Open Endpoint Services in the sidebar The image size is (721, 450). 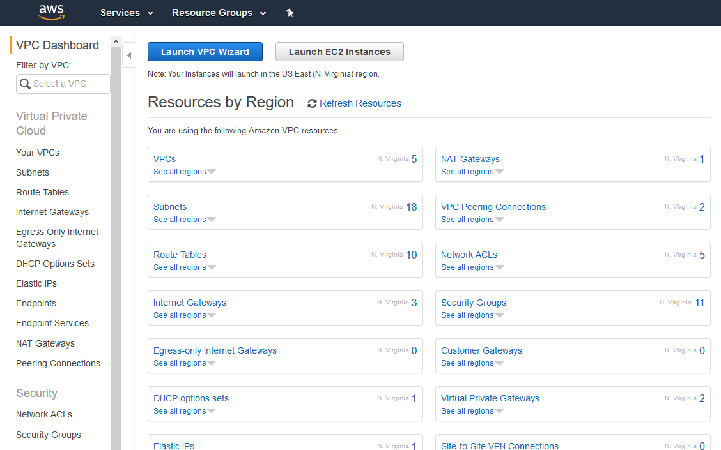52,323
